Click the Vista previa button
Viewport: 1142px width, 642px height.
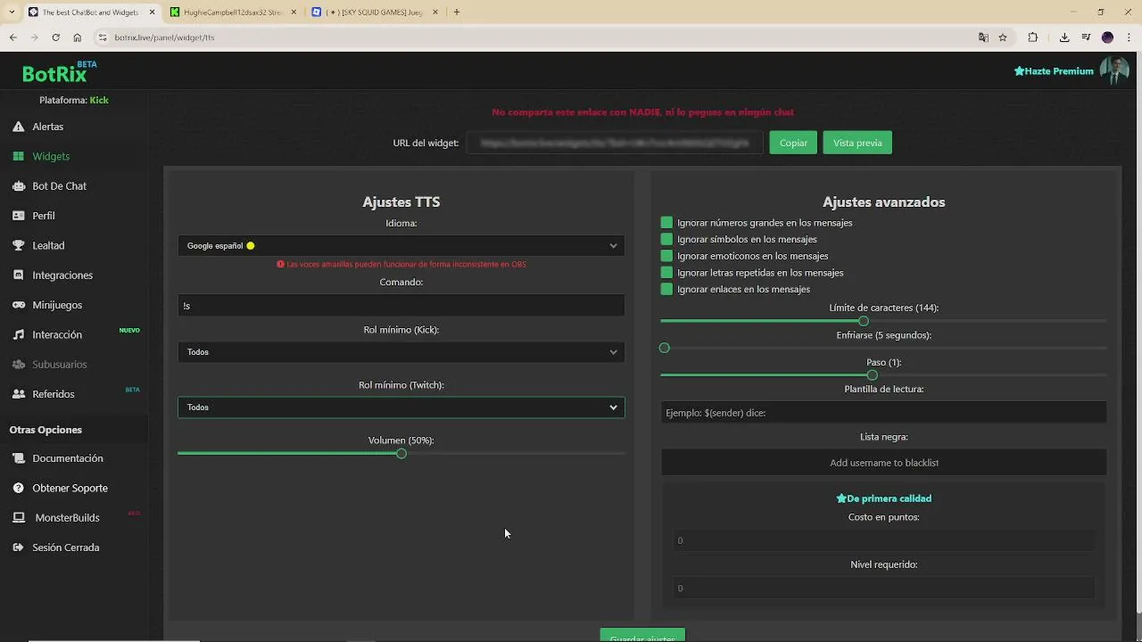point(857,143)
